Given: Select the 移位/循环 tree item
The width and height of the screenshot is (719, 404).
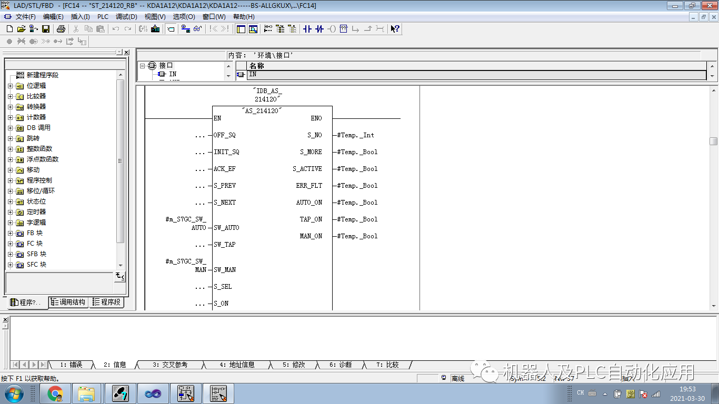Looking at the screenshot, I should 41,191.
